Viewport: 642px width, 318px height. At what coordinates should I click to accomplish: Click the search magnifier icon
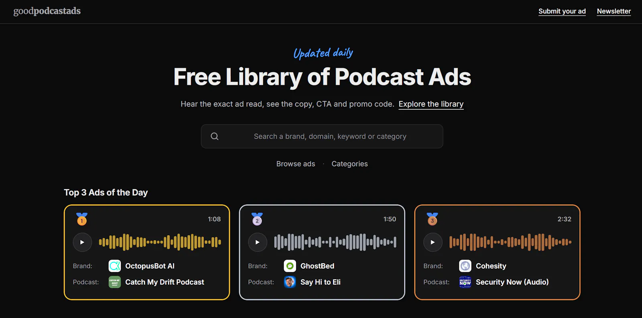215,136
